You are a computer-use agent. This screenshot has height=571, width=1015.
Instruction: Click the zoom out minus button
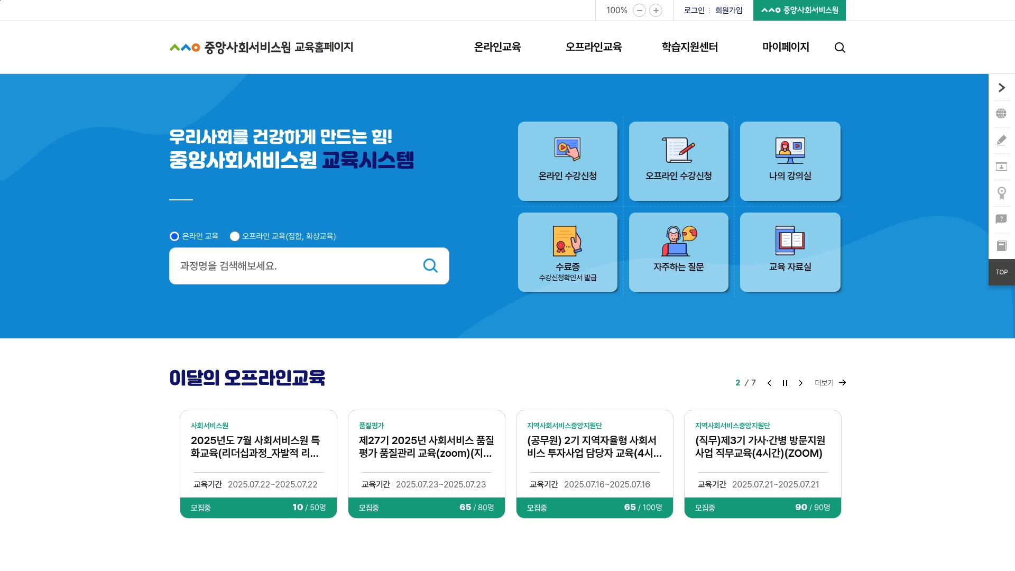tap(639, 11)
